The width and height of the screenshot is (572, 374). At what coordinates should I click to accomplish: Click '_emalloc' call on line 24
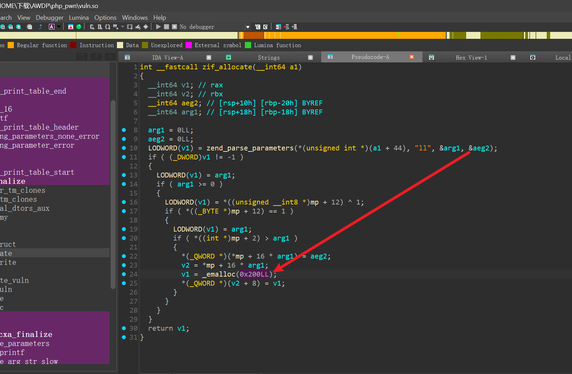[x=219, y=274]
